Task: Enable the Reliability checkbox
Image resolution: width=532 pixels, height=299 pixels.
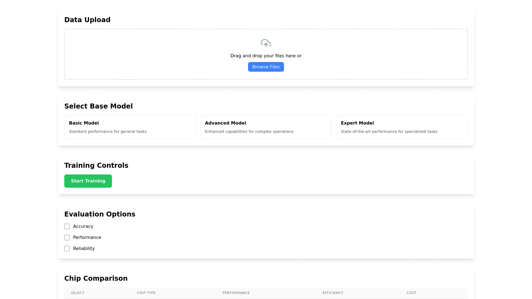Action: point(67,248)
